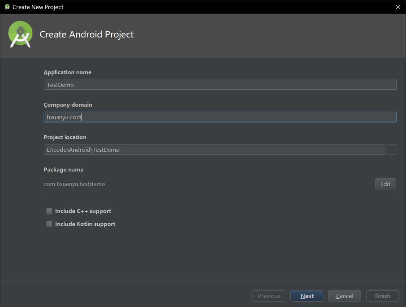The height and width of the screenshot is (307, 406).
Task: Click the Project location label
Action: click(x=65, y=137)
